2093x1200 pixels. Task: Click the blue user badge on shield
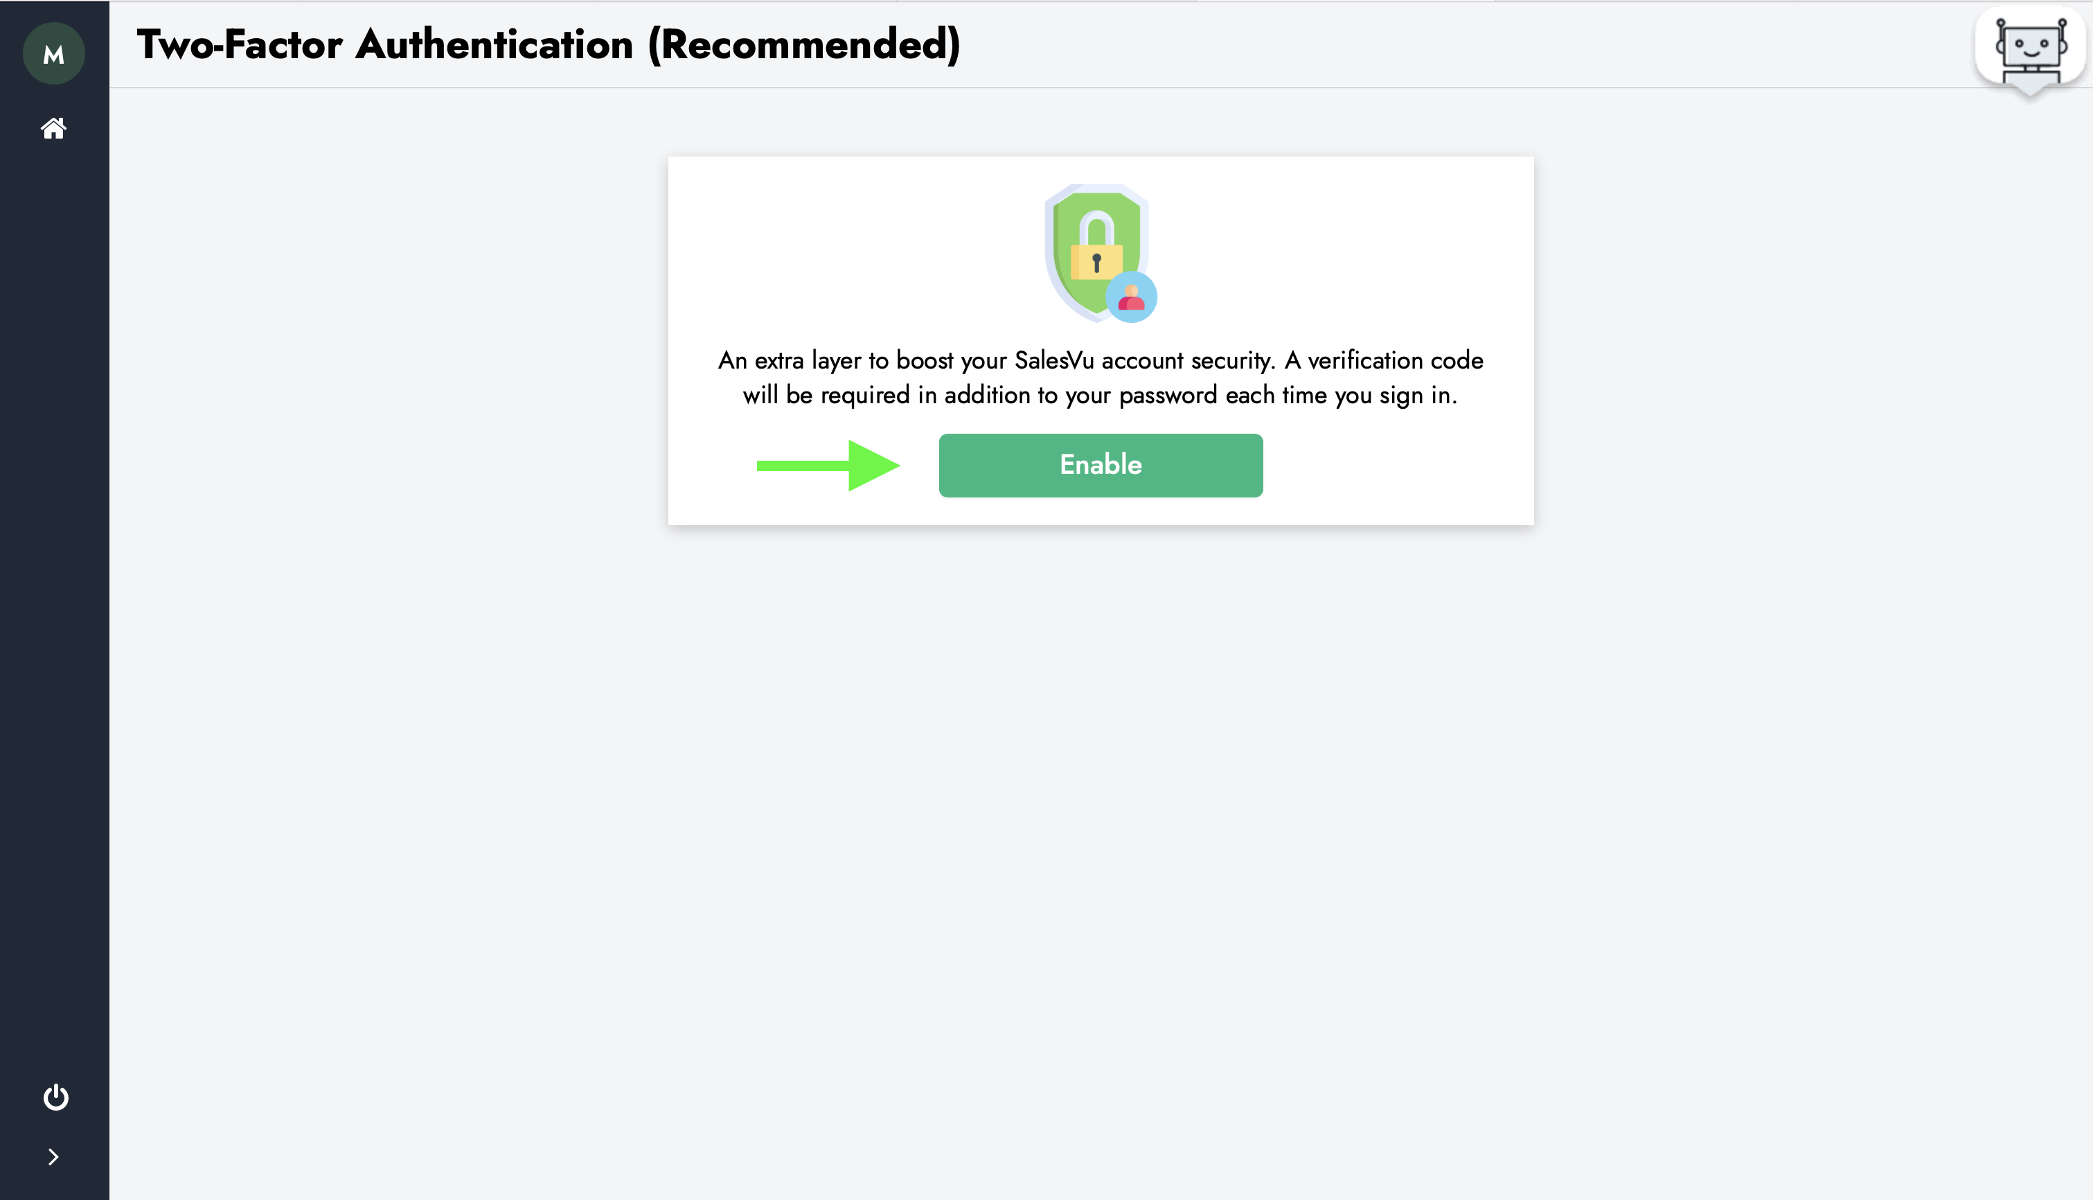click(1131, 297)
